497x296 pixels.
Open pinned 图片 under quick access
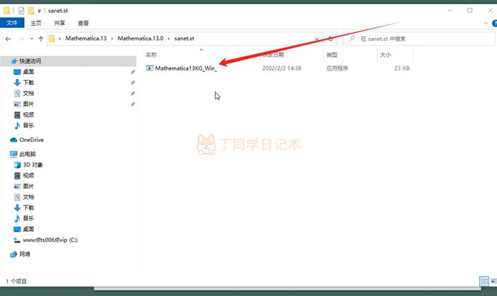click(x=29, y=104)
